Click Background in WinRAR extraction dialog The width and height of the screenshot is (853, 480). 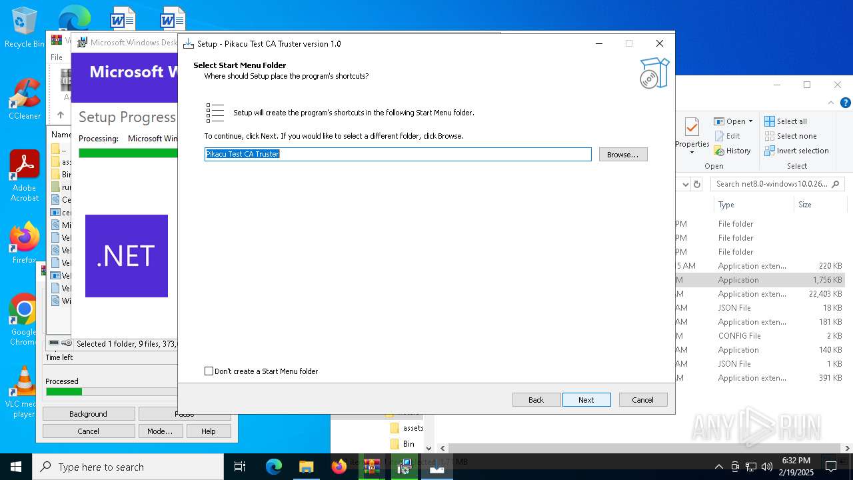89,414
